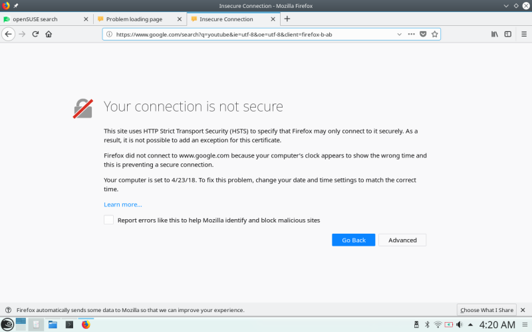Screen dimensions: 532x332
Task: Save page to Pocket
Action: point(423,34)
